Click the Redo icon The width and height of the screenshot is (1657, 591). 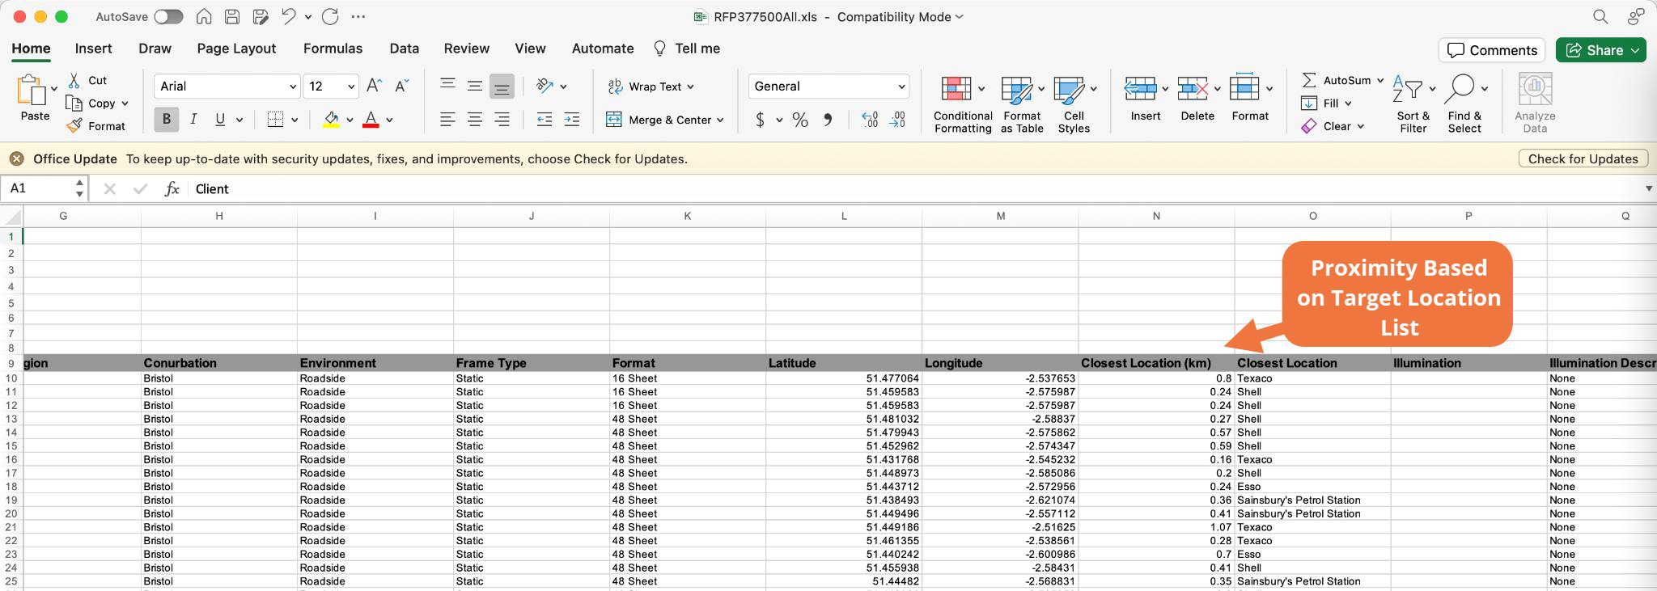330,16
